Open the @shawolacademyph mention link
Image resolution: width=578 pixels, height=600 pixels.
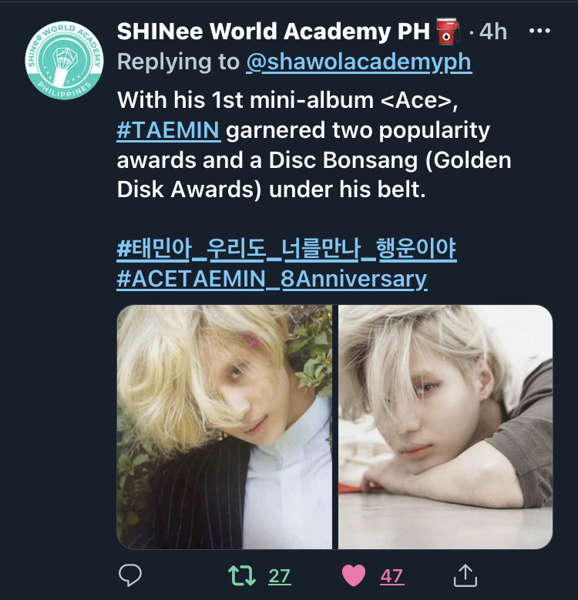(x=359, y=62)
